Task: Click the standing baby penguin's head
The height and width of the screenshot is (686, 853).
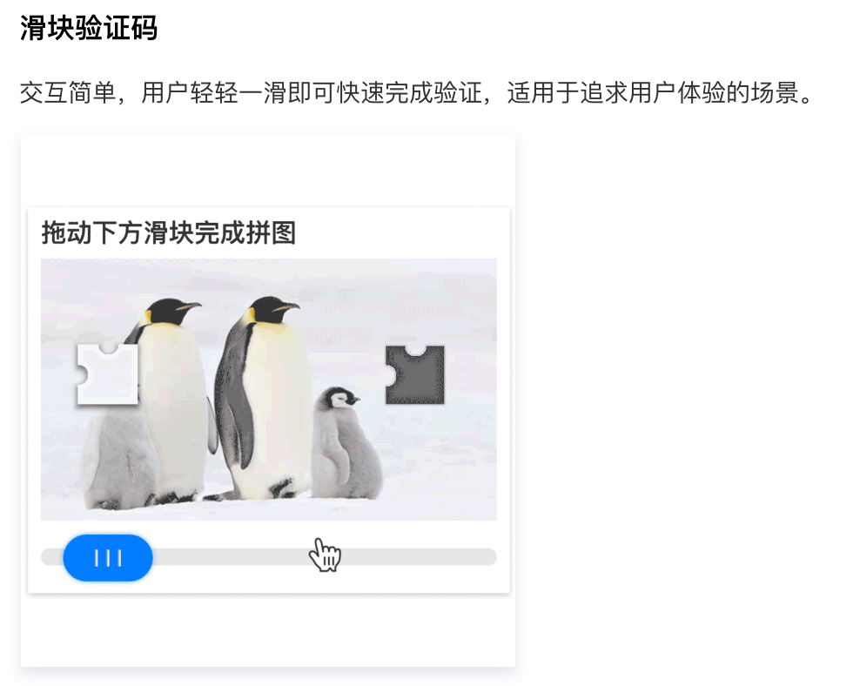Action: (340, 398)
